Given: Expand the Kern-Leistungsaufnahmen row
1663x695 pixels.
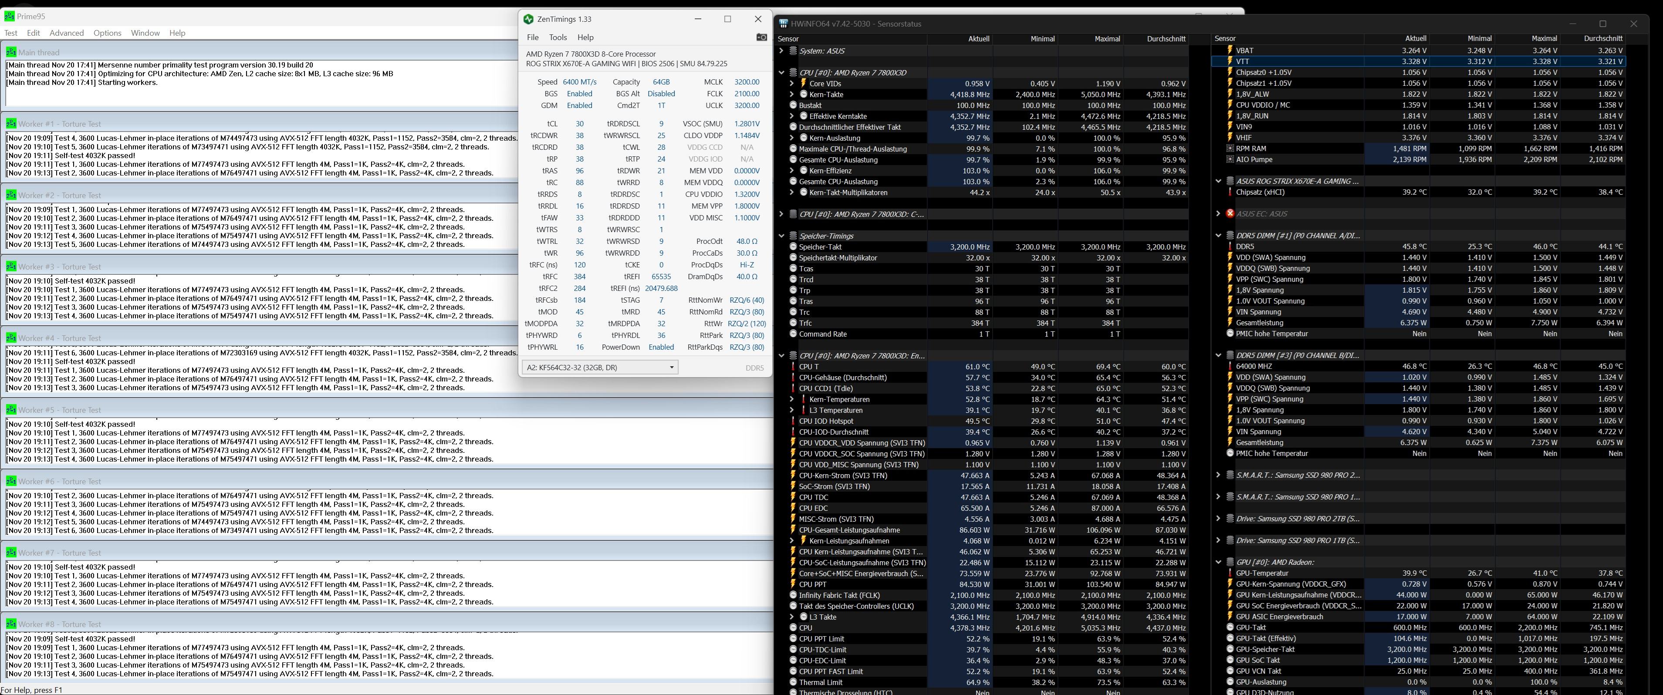Looking at the screenshot, I should click(792, 541).
